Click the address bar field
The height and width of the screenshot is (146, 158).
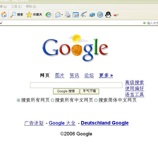[x=71, y=23]
